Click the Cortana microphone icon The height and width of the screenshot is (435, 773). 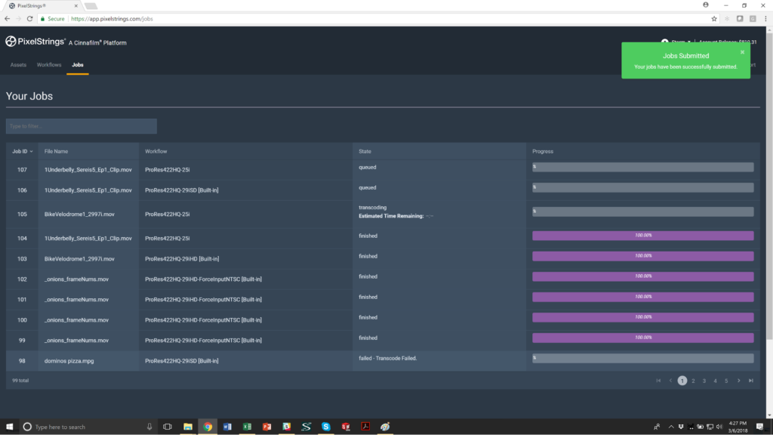pos(149,427)
